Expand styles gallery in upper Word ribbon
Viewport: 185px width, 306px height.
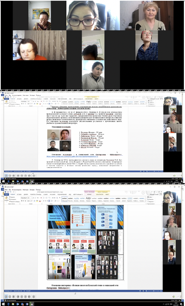pos(146,104)
